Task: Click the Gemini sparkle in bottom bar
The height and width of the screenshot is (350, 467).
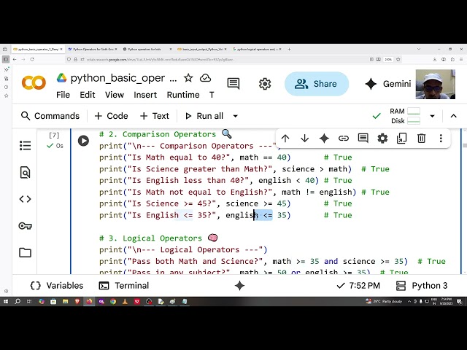Action: pyautogui.click(x=239, y=286)
